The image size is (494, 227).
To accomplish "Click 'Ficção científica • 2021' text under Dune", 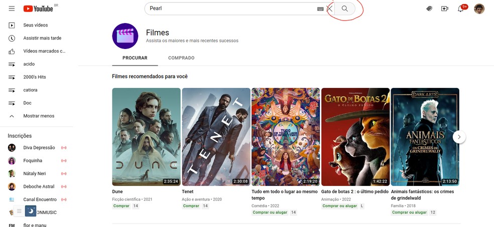I will [132, 199].
